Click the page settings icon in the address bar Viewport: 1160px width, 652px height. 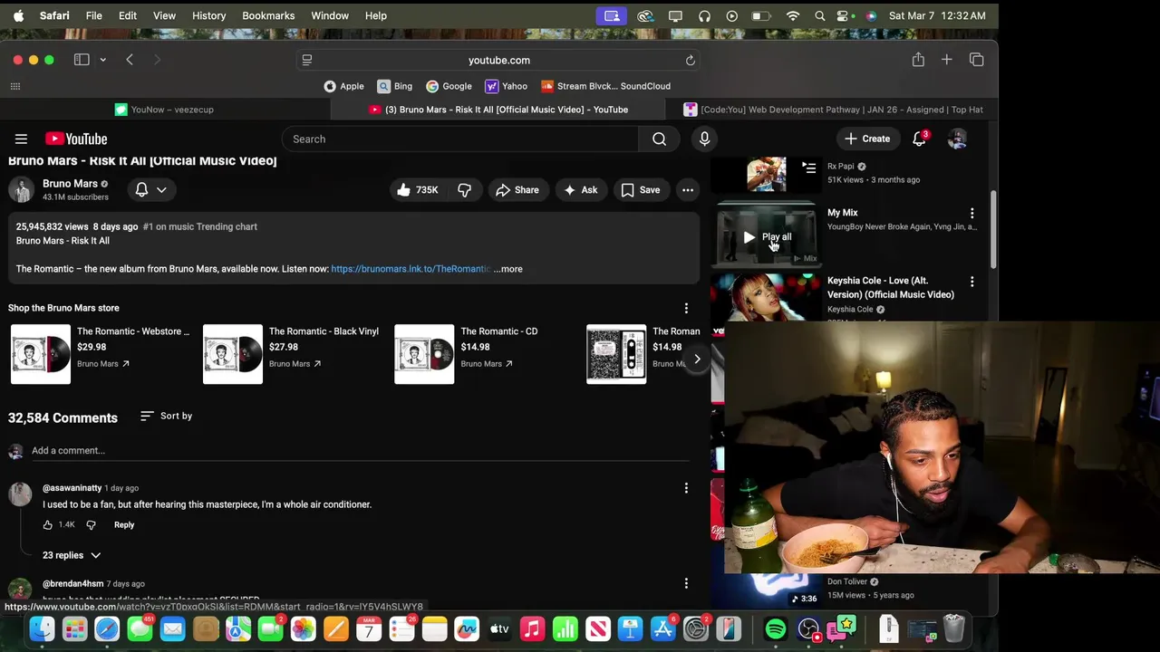pos(307,60)
